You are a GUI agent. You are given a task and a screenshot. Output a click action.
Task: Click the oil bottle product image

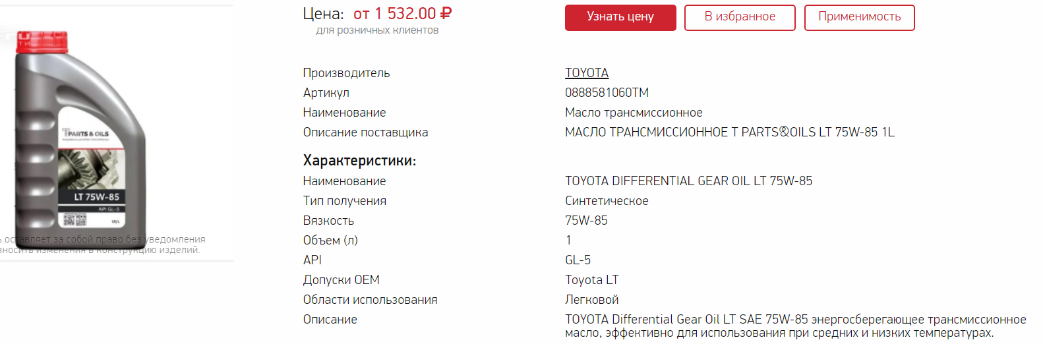tap(80, 132)
